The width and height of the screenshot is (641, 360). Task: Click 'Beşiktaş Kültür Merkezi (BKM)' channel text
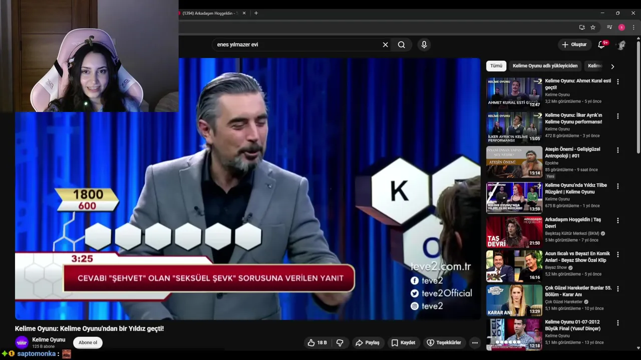pyautogui.click(x=572, y=233)
